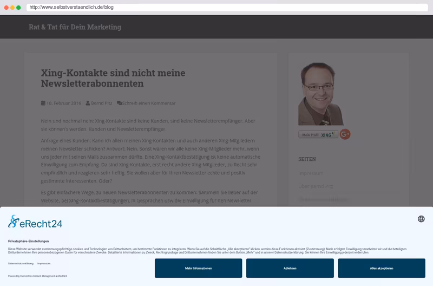
Task: Click the Mehr Informationen button
Action: click(198, 268)
